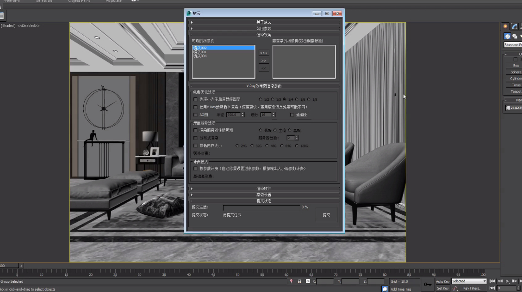Click the 细分 subdivision spinner arrows
522x292 pixels.
[x=273, y=115]
